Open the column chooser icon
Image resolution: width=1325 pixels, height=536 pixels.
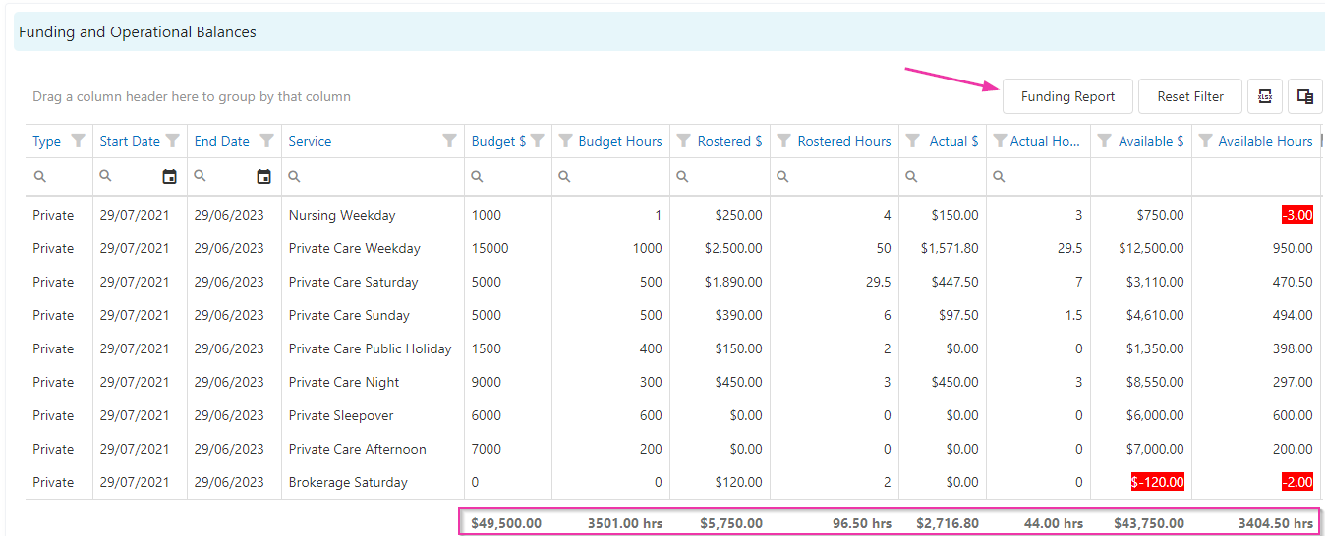[x=1305, y=96]
